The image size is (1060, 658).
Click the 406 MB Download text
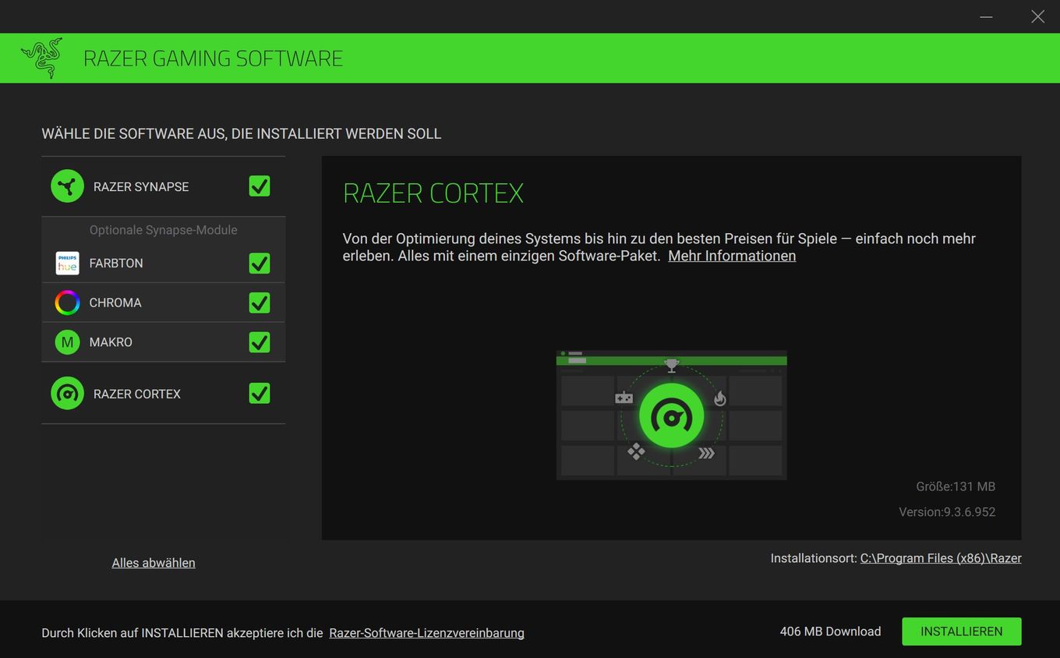pyautogui.click(x=831, y=631)
